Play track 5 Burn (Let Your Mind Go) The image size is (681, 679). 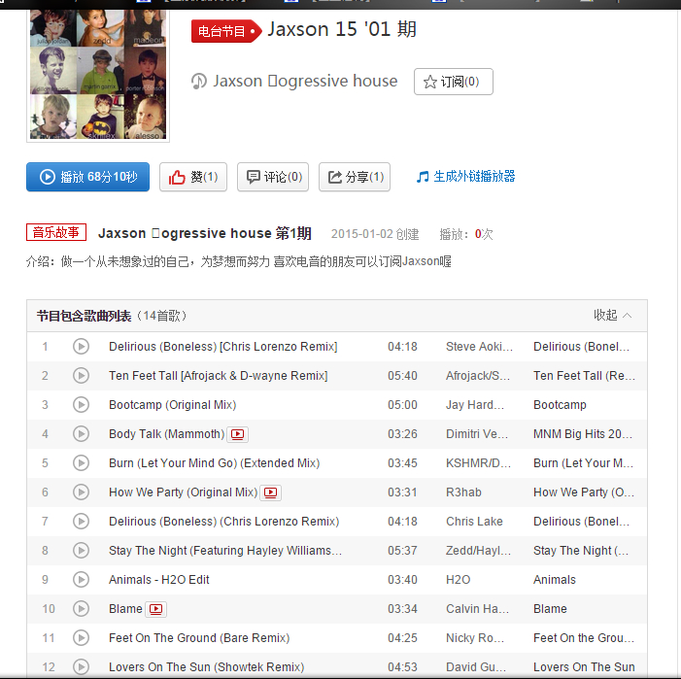click(x=81, y=462)
